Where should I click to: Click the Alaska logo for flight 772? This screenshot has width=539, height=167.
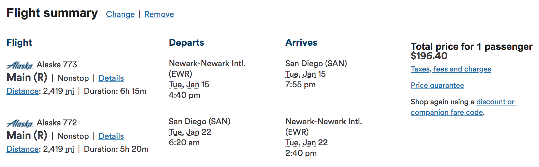20,123
